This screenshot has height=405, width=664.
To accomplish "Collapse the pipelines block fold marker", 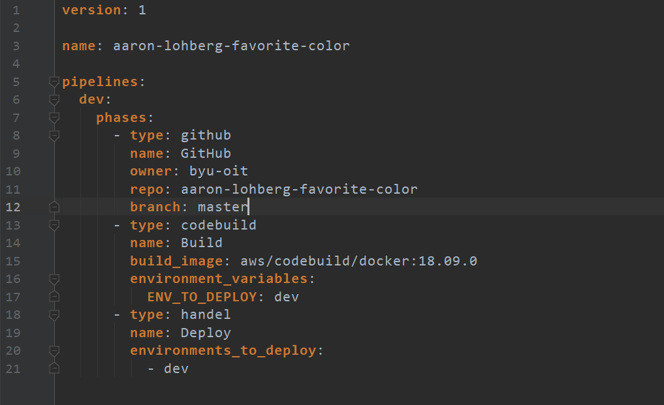I will coord(54,82).
